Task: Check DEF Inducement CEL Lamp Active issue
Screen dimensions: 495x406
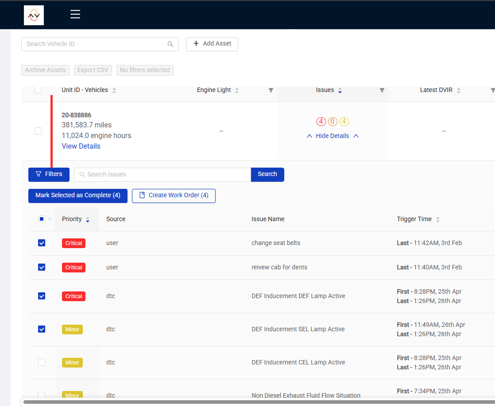Action: (x=41, y=362)
